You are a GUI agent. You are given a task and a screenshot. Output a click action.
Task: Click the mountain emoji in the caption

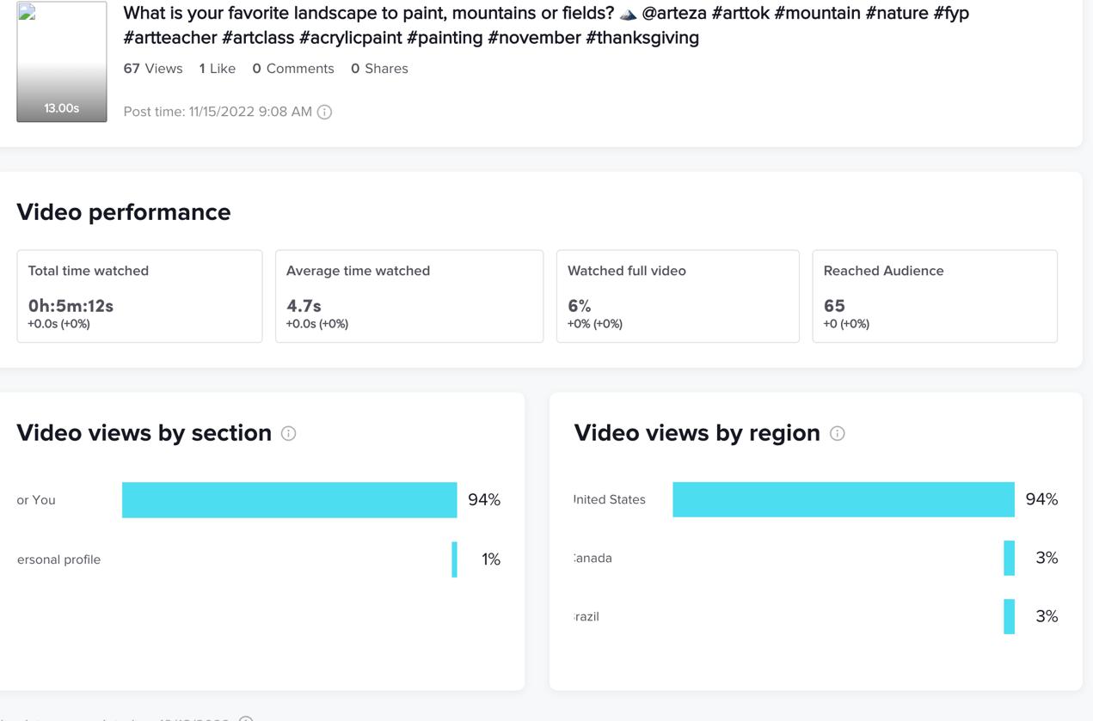628,15
